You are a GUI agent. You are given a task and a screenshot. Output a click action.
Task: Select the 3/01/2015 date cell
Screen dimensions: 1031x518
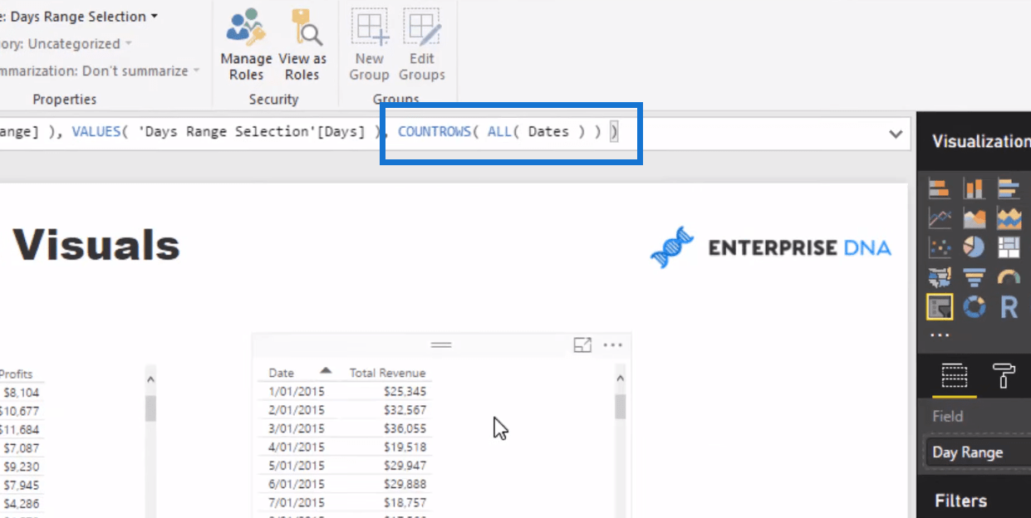[297, 428]
